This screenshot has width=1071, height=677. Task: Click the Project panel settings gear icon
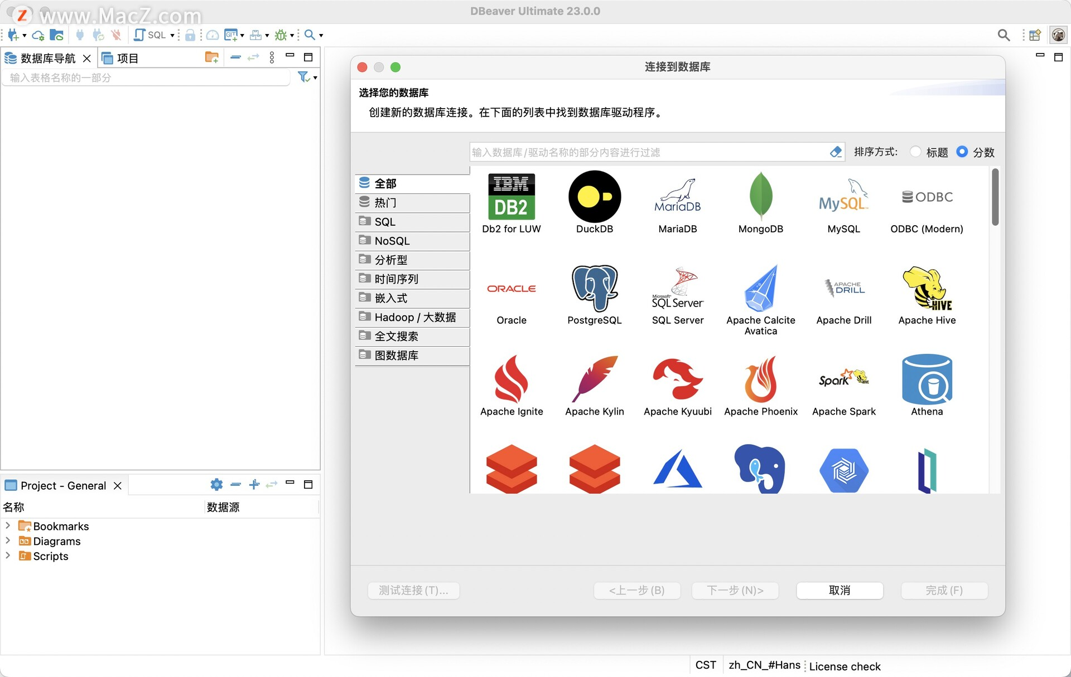[216, 485]
